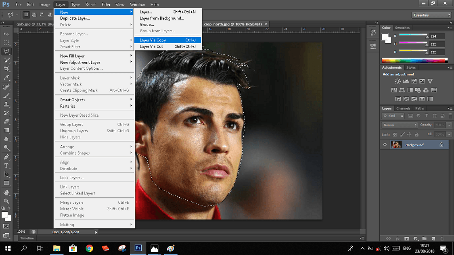
Task: Expand the Essentials workspace dropdown
Action: click(431, 15)
